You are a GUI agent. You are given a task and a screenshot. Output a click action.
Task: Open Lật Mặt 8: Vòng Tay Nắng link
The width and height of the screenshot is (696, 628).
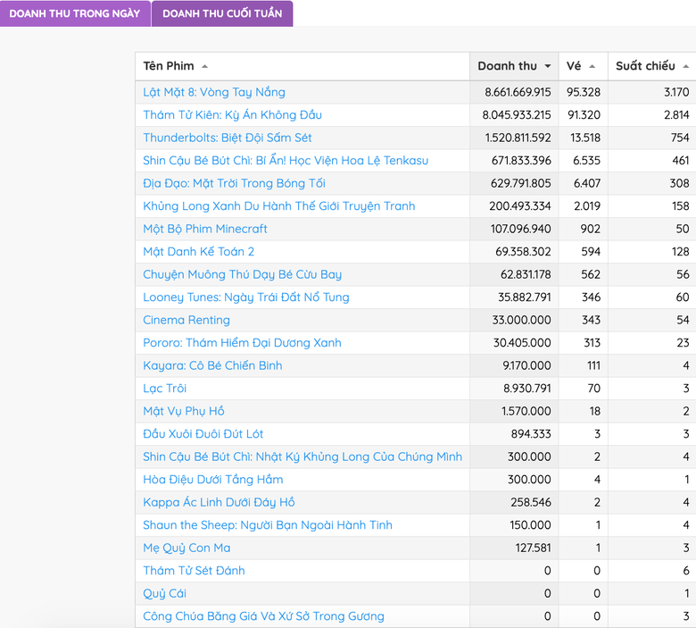[214, 92]
